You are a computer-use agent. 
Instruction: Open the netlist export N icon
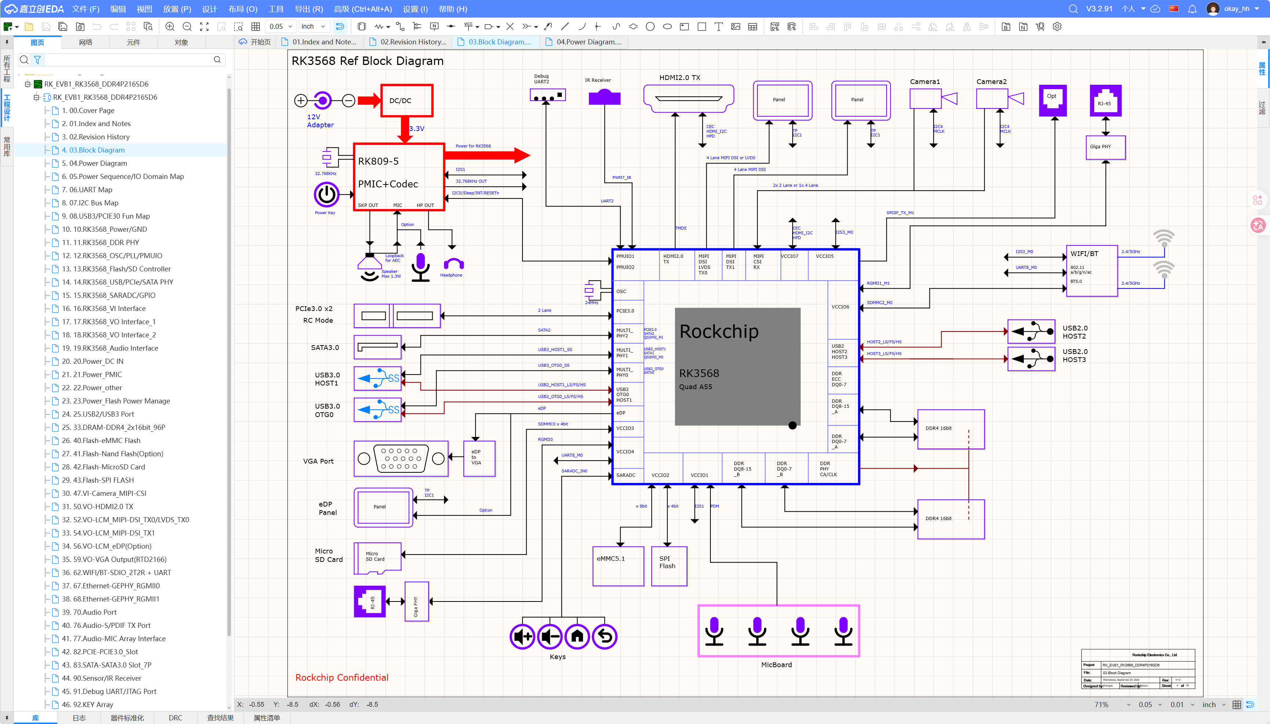pyautogui.click(x=1023, y=27)
